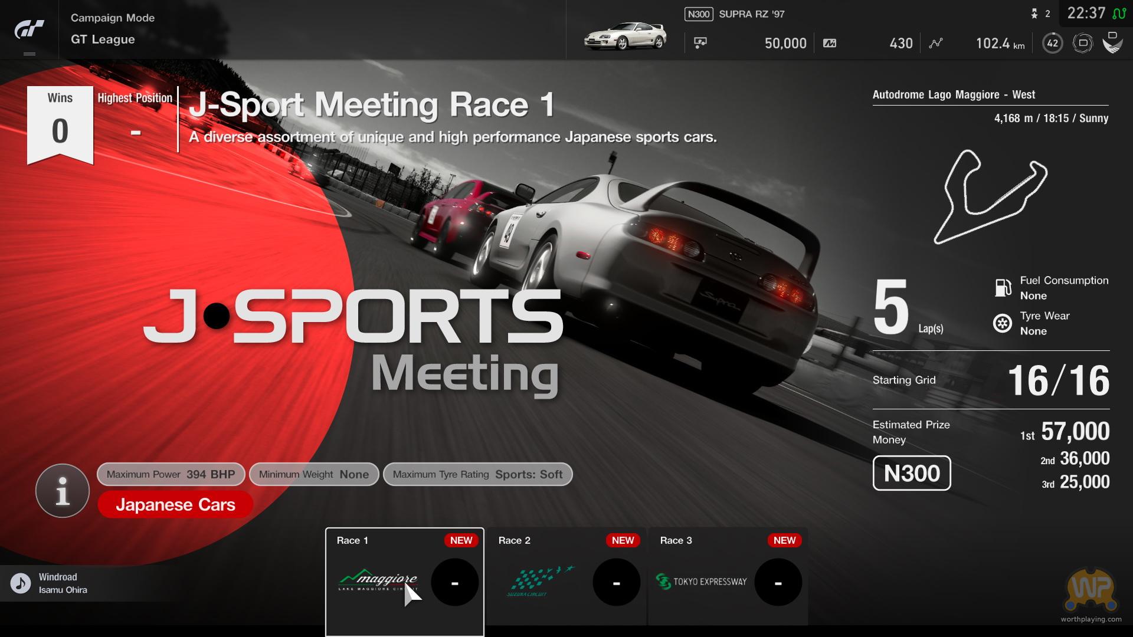Viewport: 1133px width, 637px height.
Task: Click the Japanese Cars restriction button
Action: (x=175, y=505)
